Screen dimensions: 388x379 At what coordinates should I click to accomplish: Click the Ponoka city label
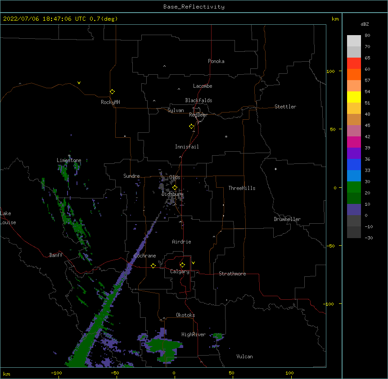(216, 61)
